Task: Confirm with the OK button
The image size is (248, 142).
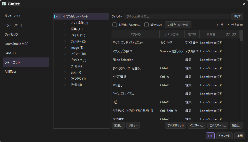Action: [210, 136]
